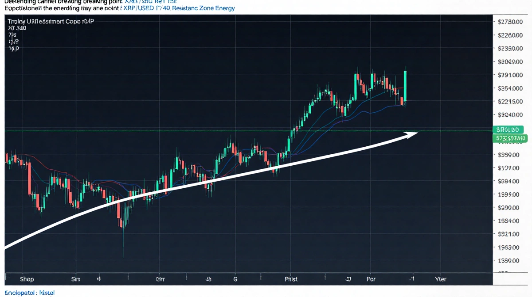
Task: Open the Resistanc Zone Energy link
Action: [203, 8]
